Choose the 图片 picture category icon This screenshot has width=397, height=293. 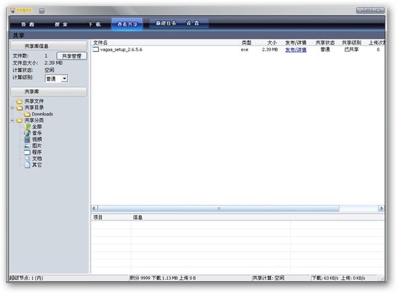[x=27, y=146]
